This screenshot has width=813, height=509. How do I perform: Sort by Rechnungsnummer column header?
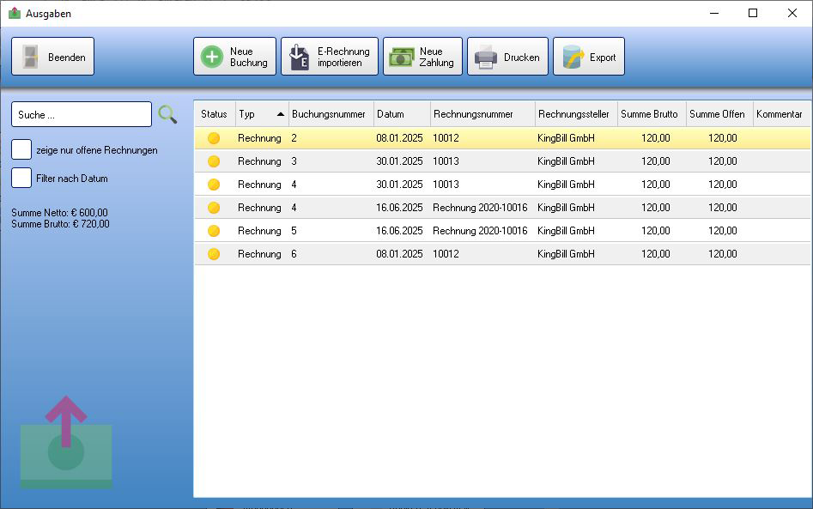pos(482,114)
